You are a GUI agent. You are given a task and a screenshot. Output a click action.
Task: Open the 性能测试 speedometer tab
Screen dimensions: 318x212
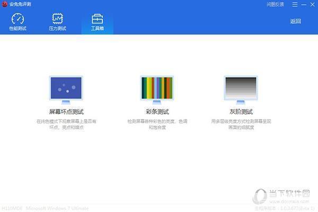pyautogui.click(x=17, y=22)
